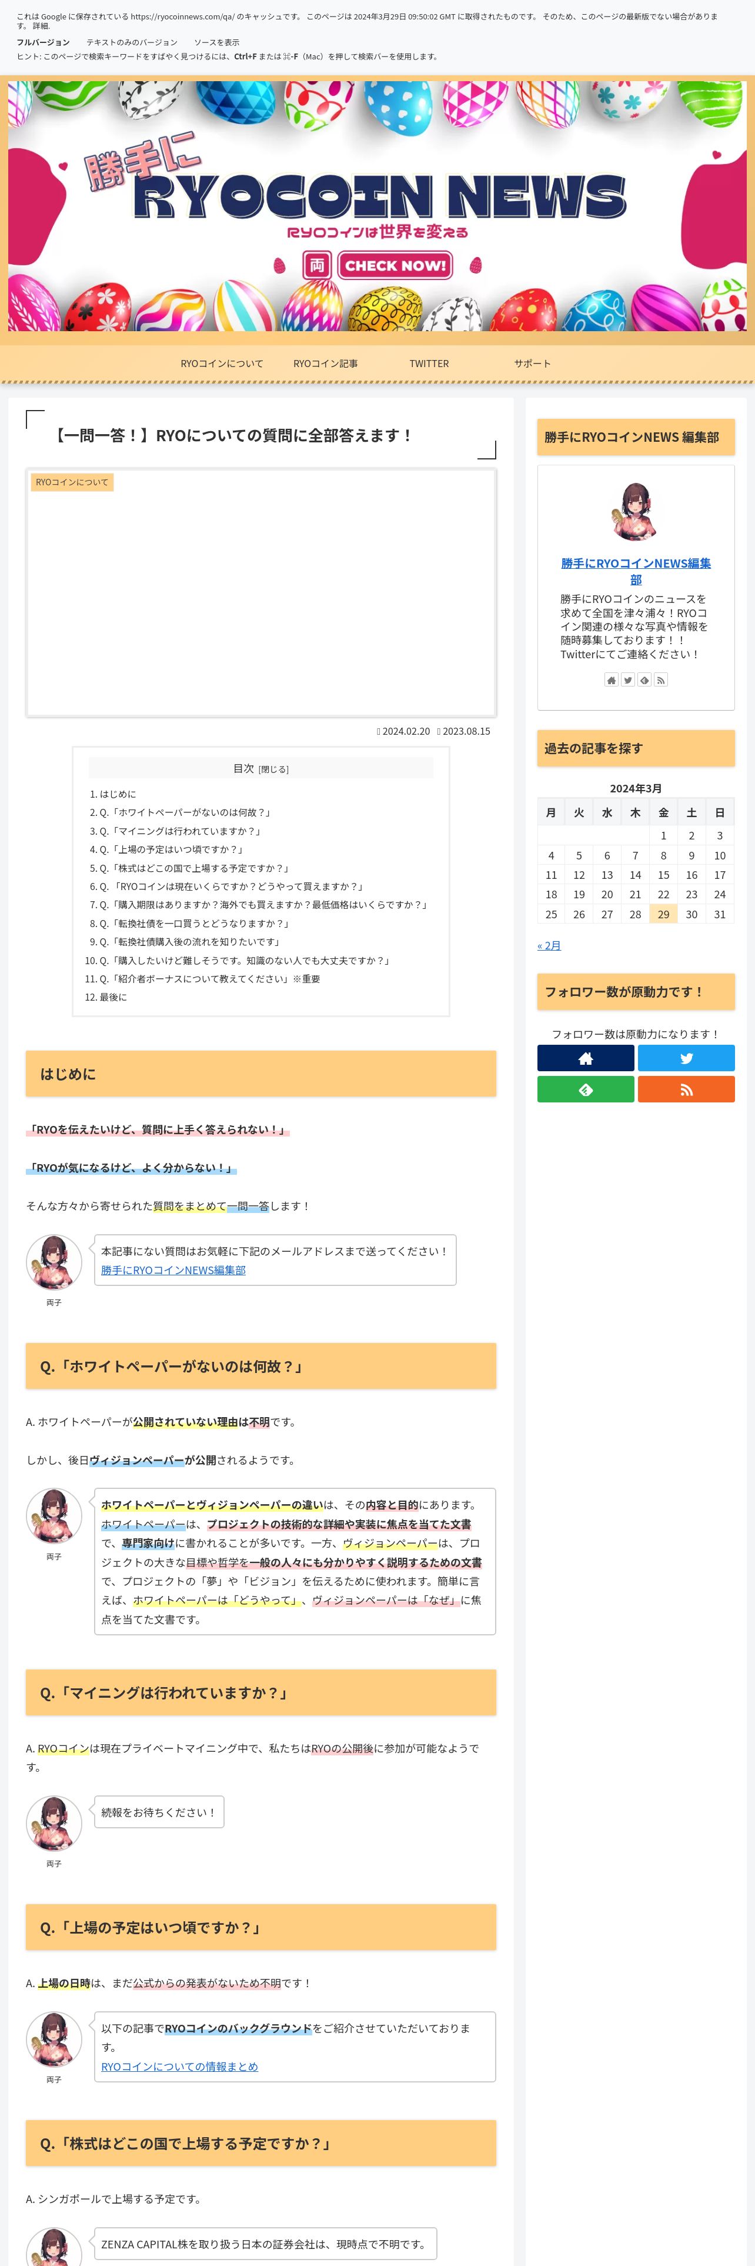Select calendar date 1
This screenshot has width=755, height=2266.
664,836
